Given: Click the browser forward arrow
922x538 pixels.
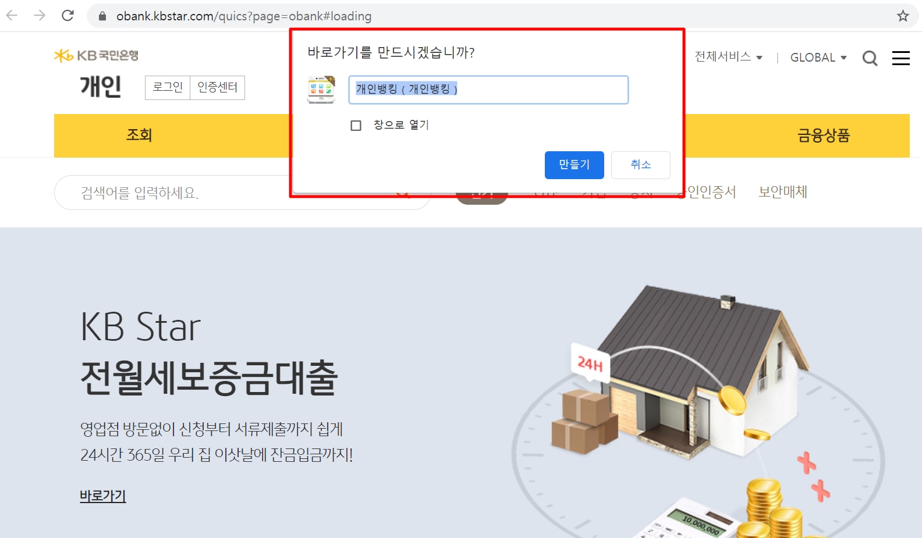Looking at the screenshot, I should [x=40, y=16].
